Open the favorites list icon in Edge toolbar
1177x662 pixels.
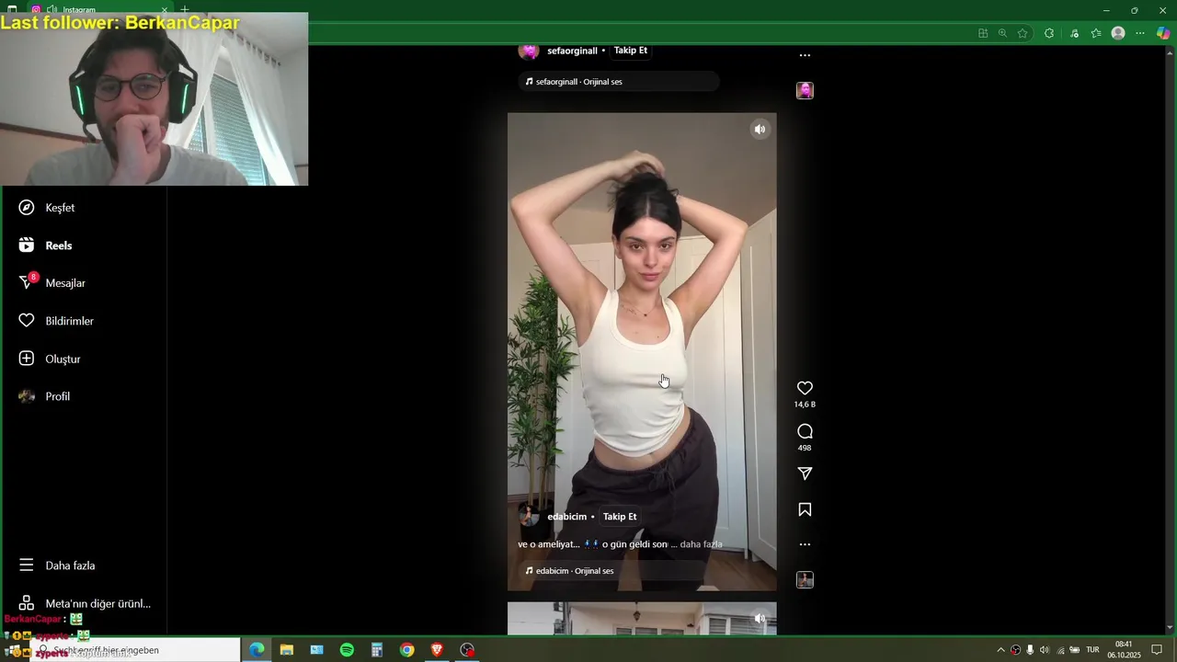coord(1096,33)
